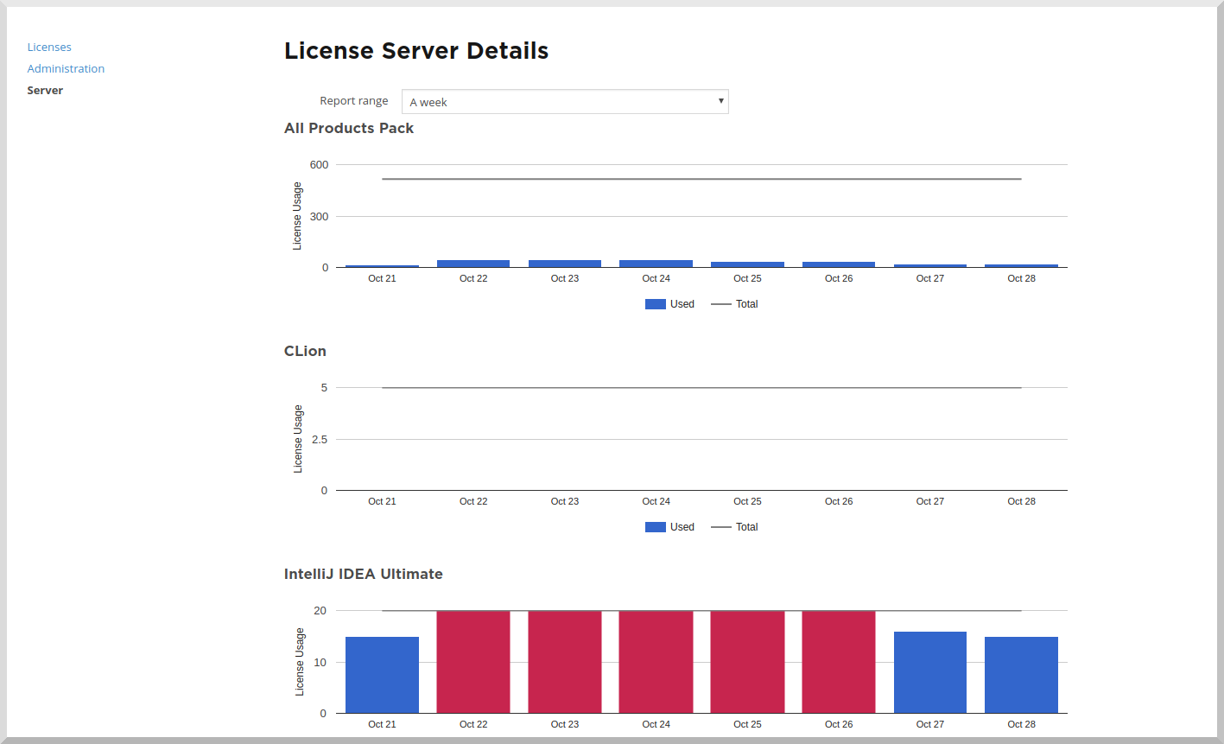Click the Oct 27 blue bar in IntelliJ IDEA Ultimate chart
The image size is (1224, 744).
(930, 672)
